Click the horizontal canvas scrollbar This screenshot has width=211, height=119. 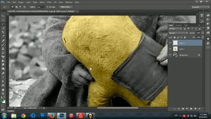(x=118, y=108)
